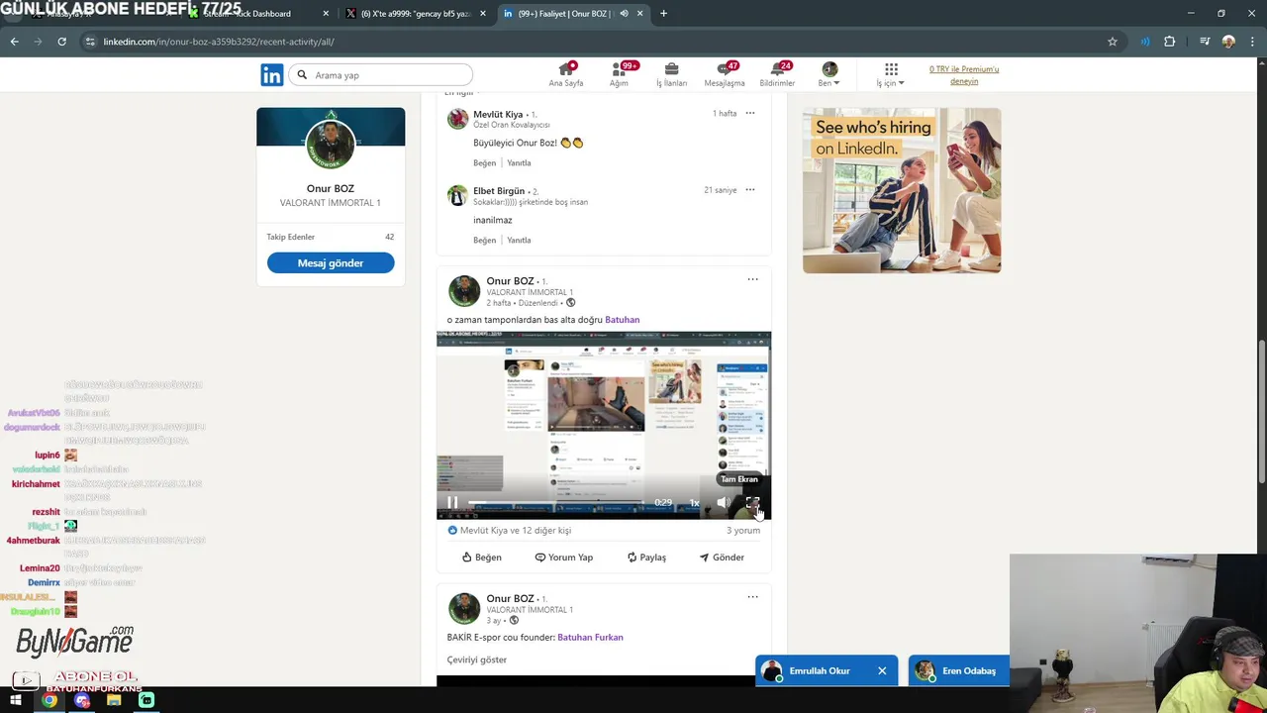Image resolution: width=1267 pixels, height=713 pixels.
Task: Click the Mesaj gönder button
Action: (x=331, y=263)
